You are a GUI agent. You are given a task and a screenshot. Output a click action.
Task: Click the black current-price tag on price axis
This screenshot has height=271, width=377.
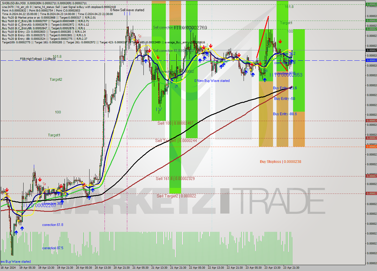point(371,50)
